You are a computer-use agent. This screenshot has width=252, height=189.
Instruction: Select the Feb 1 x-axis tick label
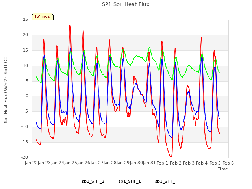click(162, 163)
